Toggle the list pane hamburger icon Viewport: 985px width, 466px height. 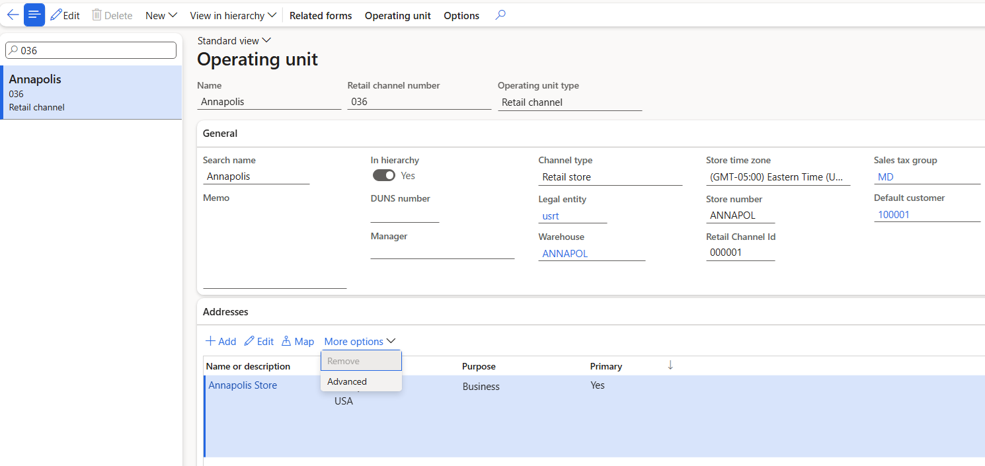click(x=34, y=15)
